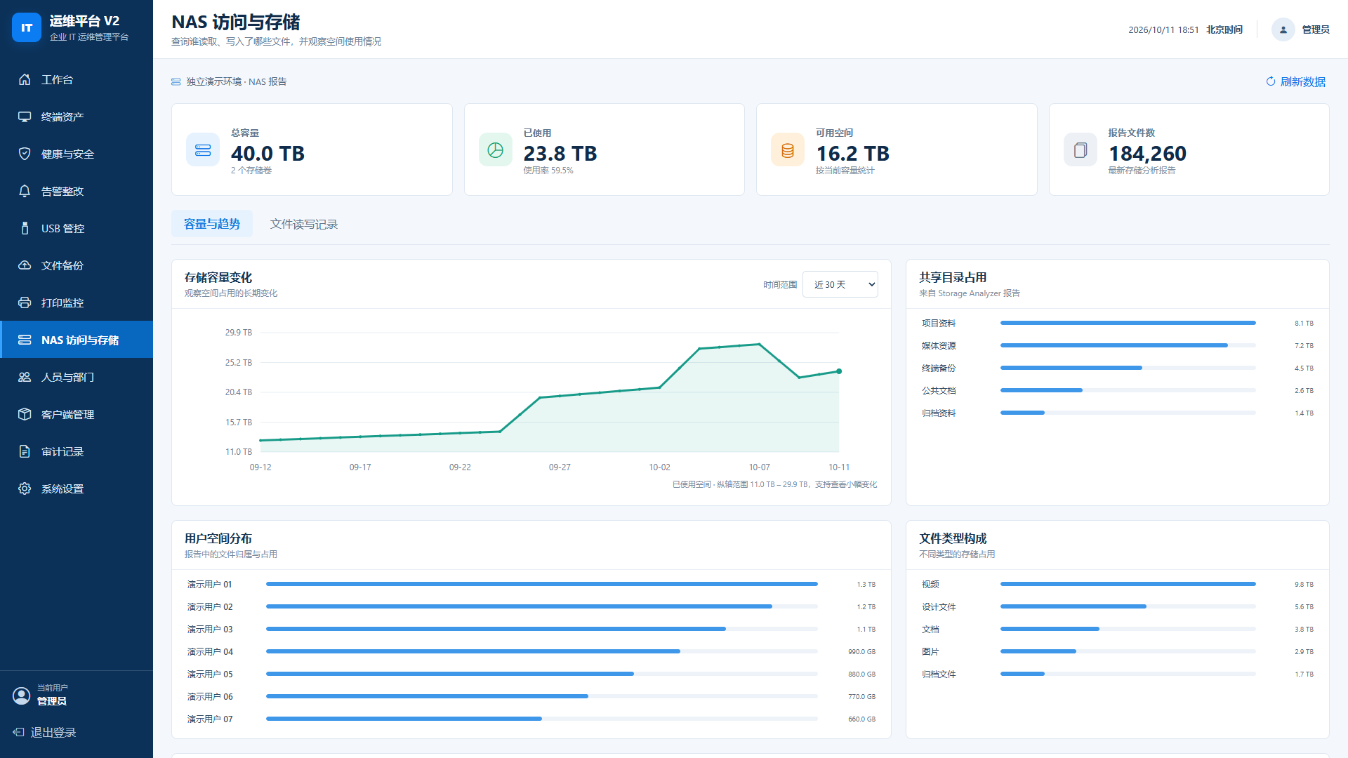Click the 客户端管理 box icon
This screenshot has width=1348, height=758.
tap(25, 414)
